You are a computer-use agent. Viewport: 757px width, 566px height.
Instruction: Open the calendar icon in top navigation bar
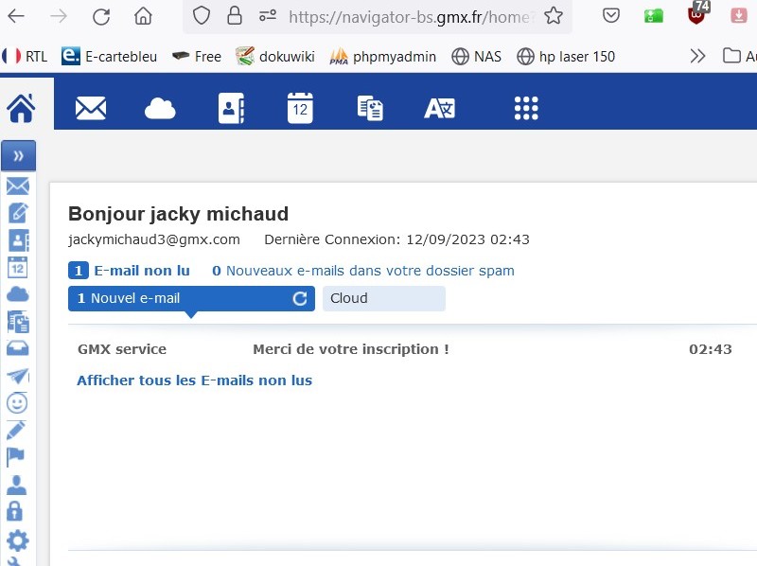300,108
